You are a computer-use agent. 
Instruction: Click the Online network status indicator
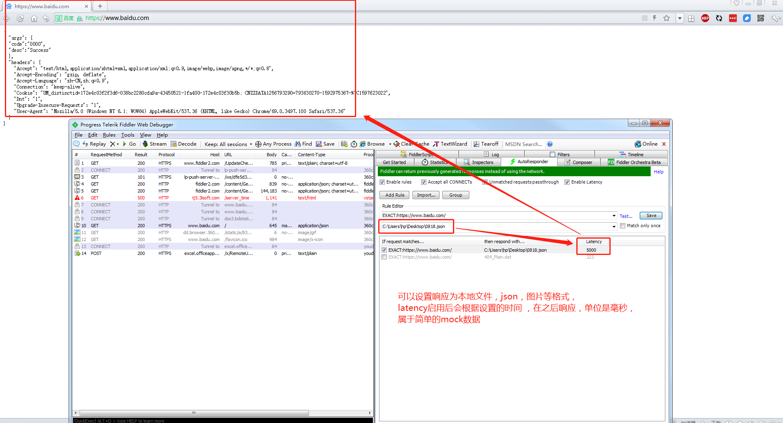click(x=646, y=144)
